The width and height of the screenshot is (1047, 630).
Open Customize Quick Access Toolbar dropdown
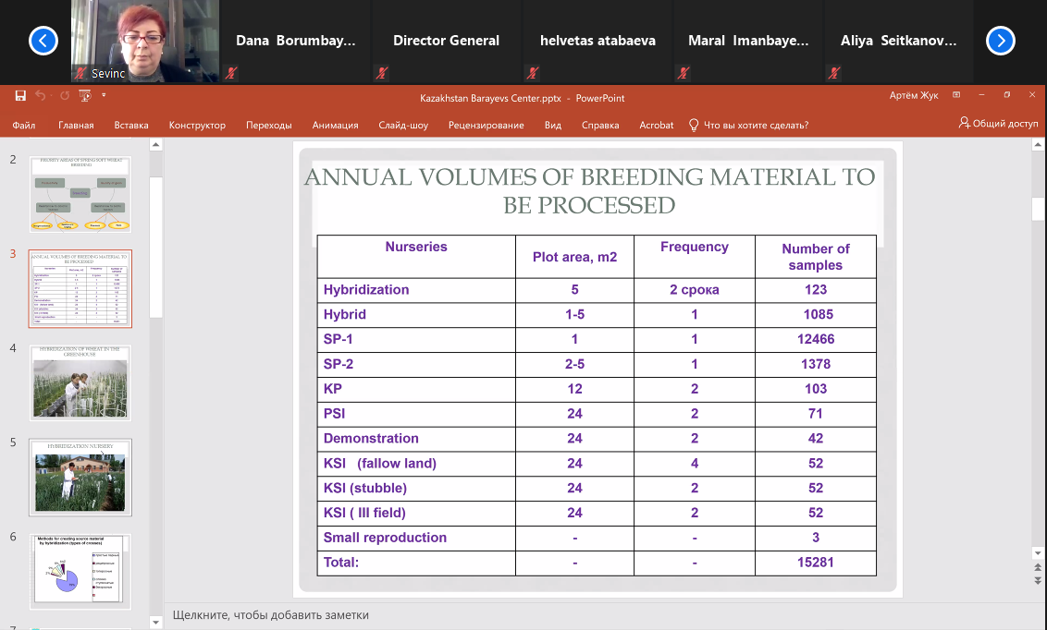click(104, 95)
